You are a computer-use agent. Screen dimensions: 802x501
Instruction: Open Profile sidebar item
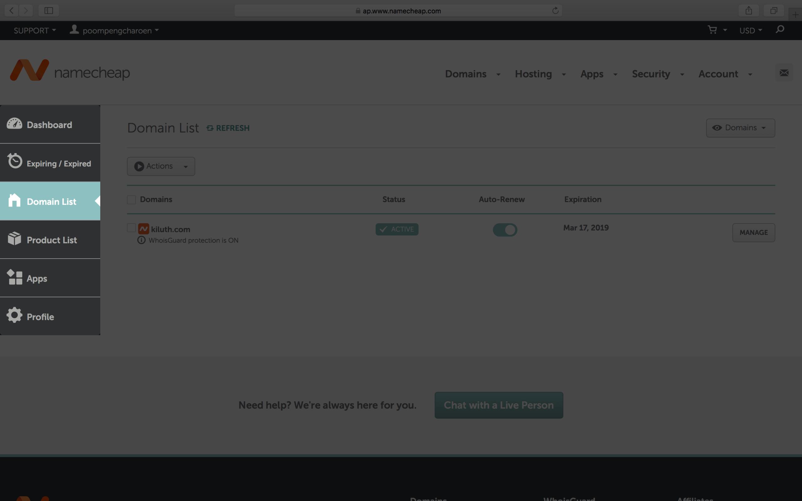point(50,316)
